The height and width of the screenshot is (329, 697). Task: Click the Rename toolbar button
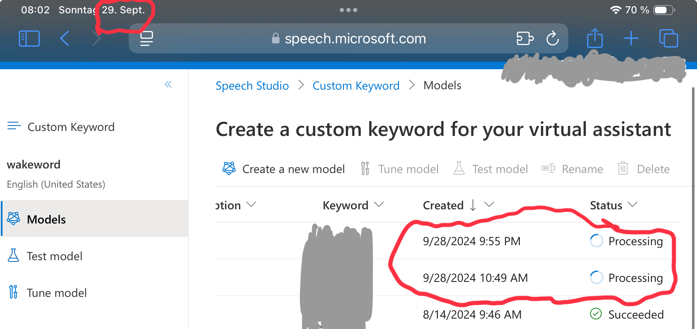[572, 169]
